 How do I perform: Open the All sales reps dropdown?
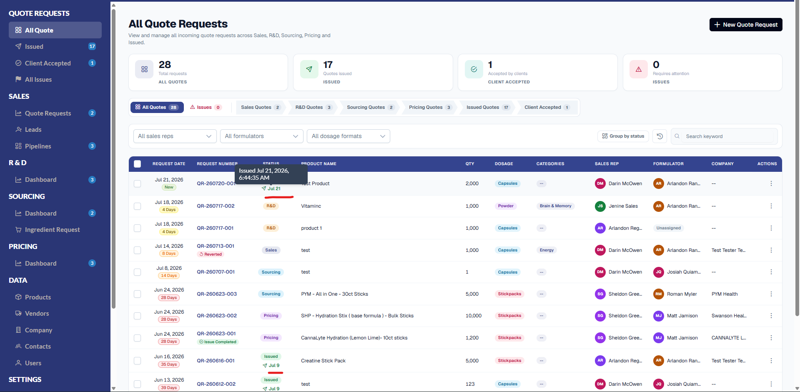click(x=175, y=136)
